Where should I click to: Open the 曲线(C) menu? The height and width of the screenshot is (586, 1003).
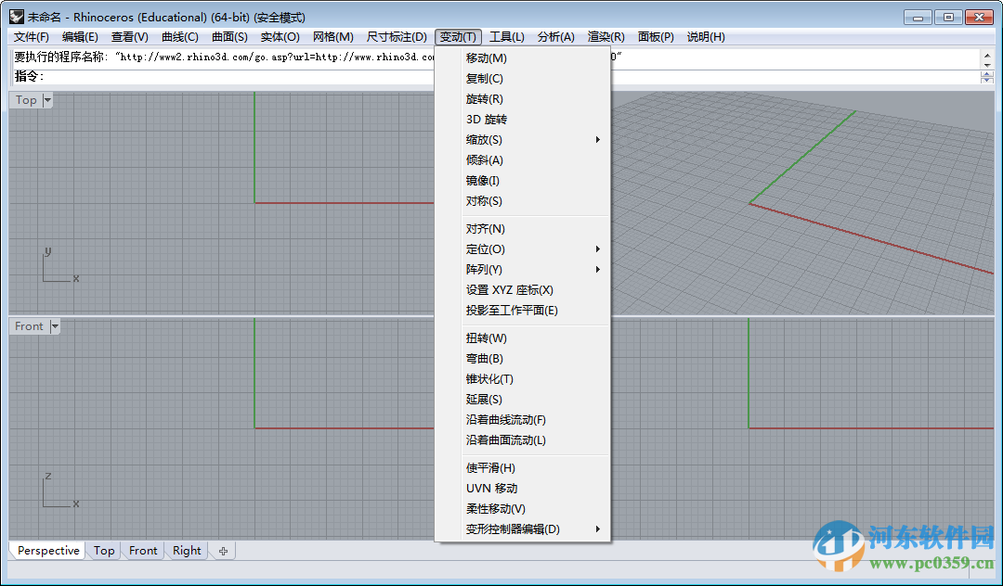coord(180,37)
